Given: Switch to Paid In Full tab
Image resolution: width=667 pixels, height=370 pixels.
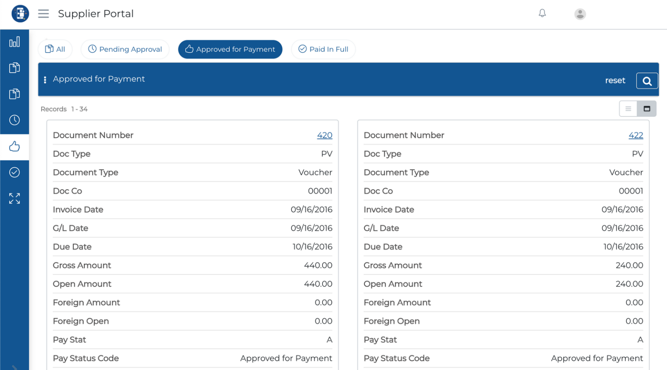Looking at the screenshot, I should 323,50.
